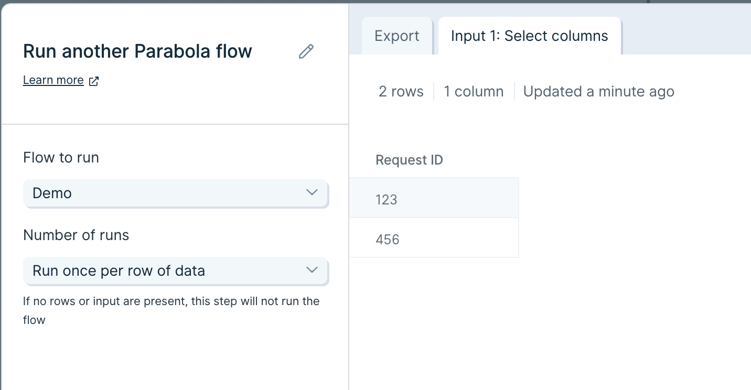Click the chevron on the Demo dropdown

tap(312, 192)
